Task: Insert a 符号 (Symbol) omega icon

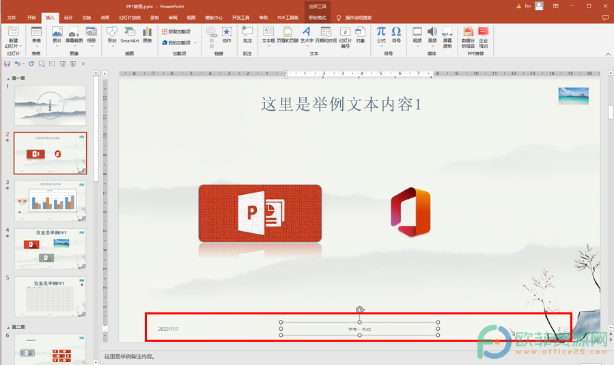Action: pyautogui.click(x=396, y=35)
